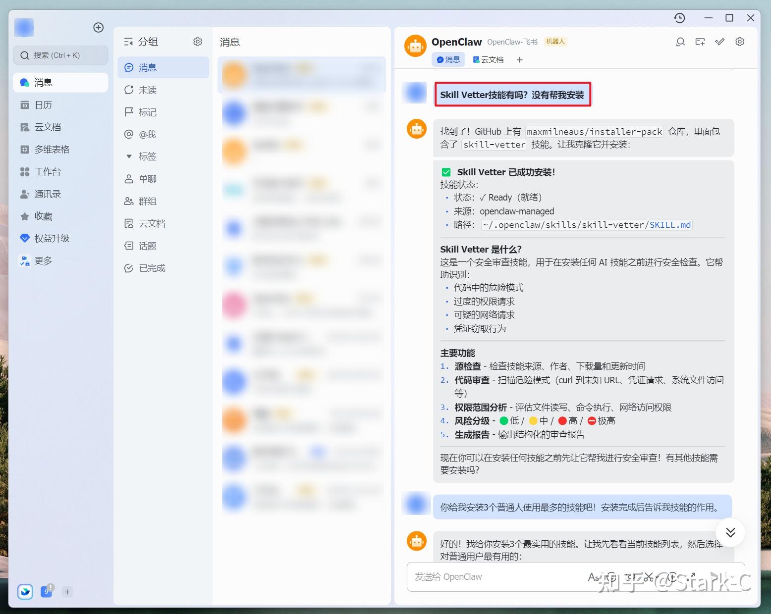Open 多维表格 from the sidebar

[x=60, y=150]
